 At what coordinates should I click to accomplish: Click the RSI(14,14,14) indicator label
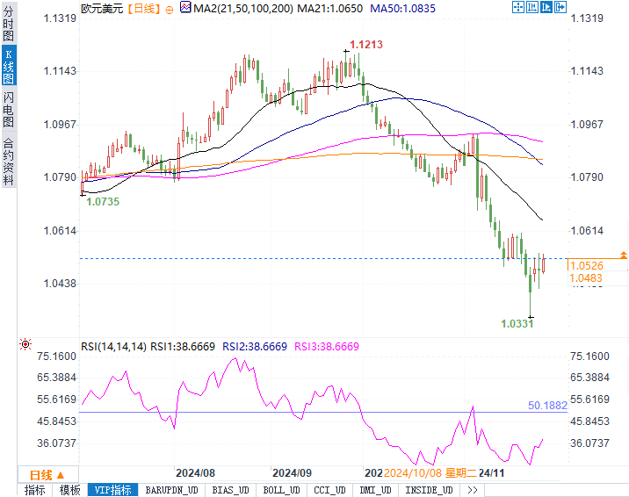[113, 346]
